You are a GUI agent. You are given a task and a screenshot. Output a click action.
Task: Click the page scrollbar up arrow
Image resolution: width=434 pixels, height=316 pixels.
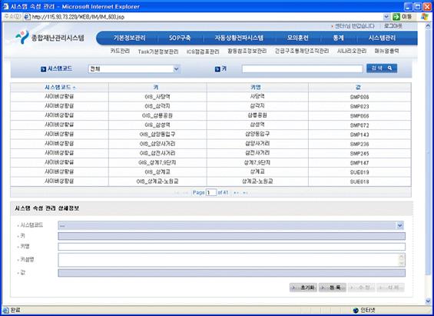coord(428,26)
